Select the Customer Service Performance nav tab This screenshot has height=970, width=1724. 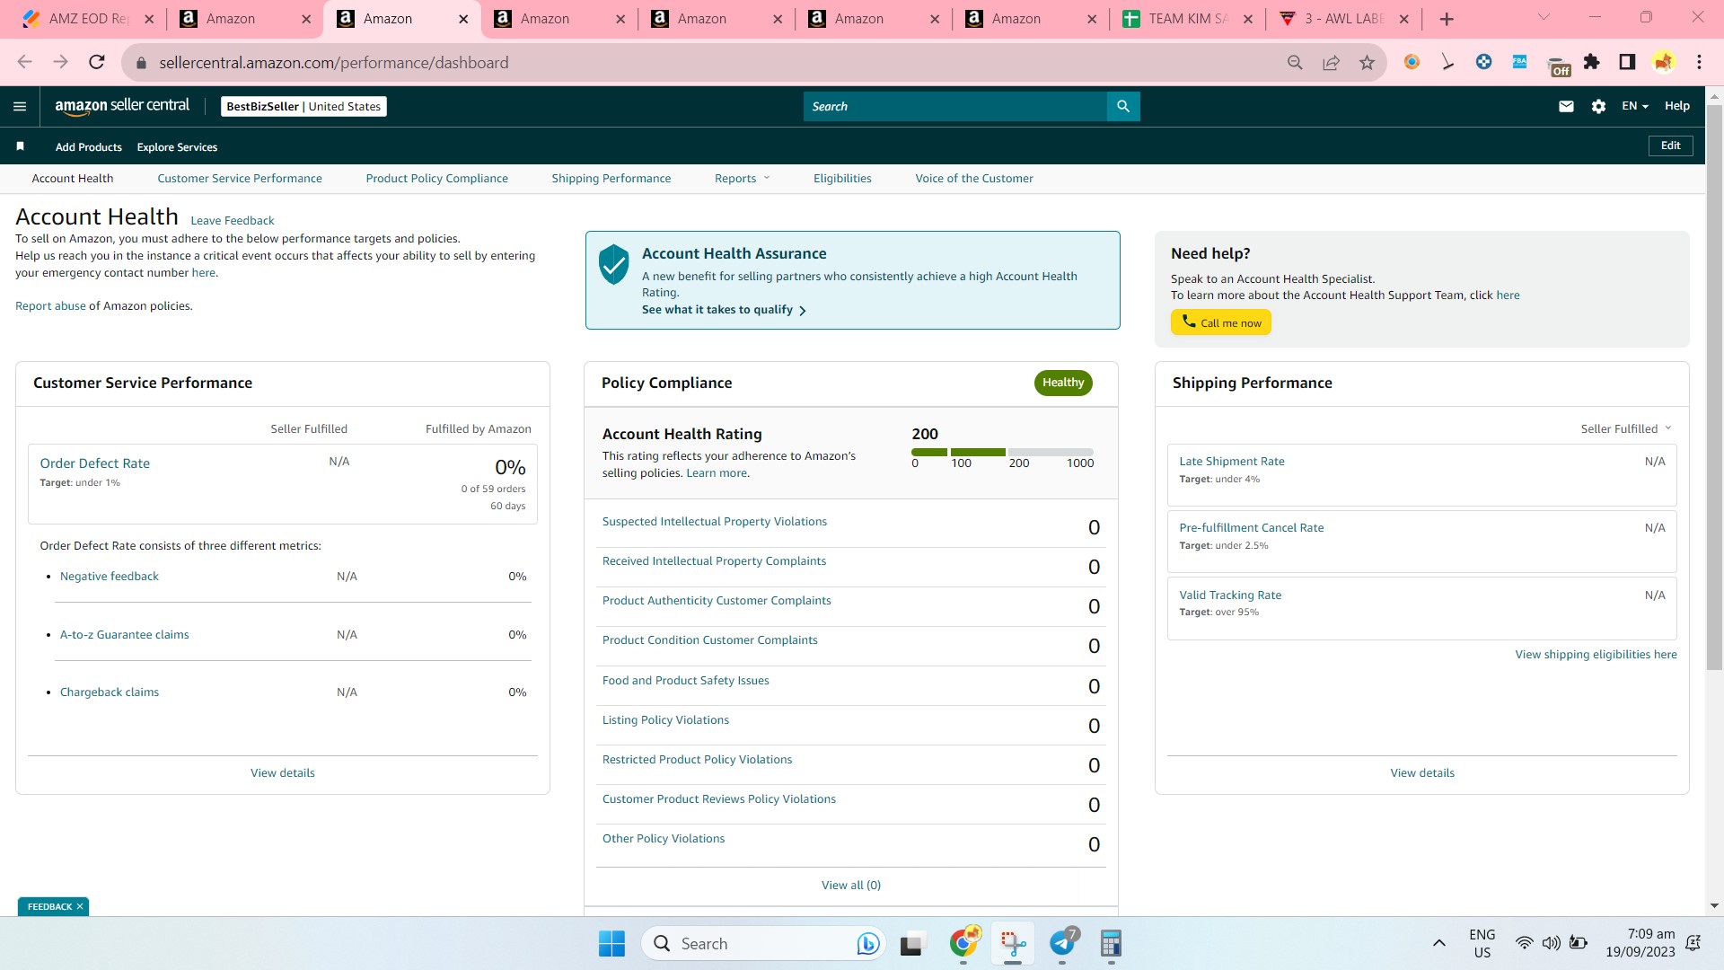240,178
